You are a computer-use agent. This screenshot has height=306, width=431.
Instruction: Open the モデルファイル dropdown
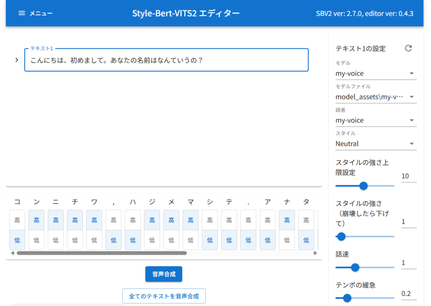click(x=376, y=97)
